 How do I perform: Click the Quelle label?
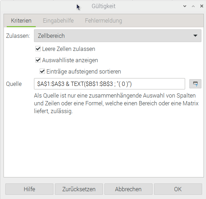14,84
